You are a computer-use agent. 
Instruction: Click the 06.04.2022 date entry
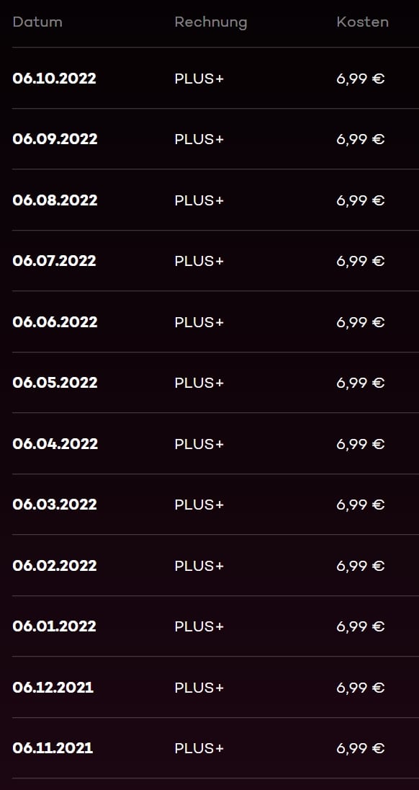tap(55, 444)
